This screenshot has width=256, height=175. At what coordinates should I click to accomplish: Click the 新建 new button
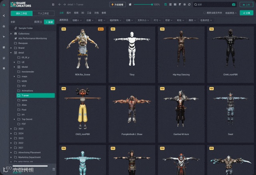(49, 22)
